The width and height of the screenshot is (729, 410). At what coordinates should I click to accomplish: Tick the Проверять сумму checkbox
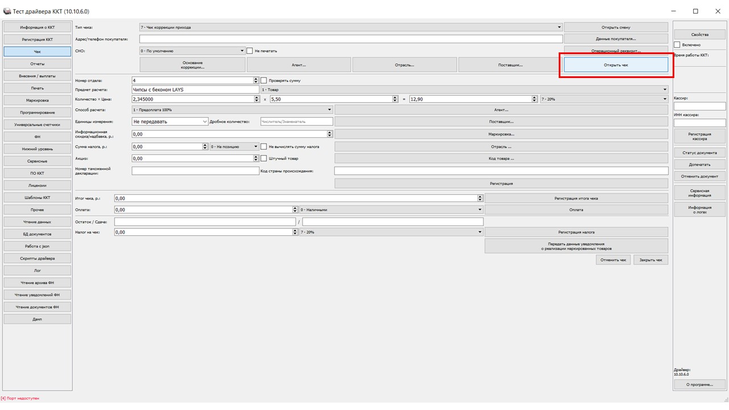point(264,80)
